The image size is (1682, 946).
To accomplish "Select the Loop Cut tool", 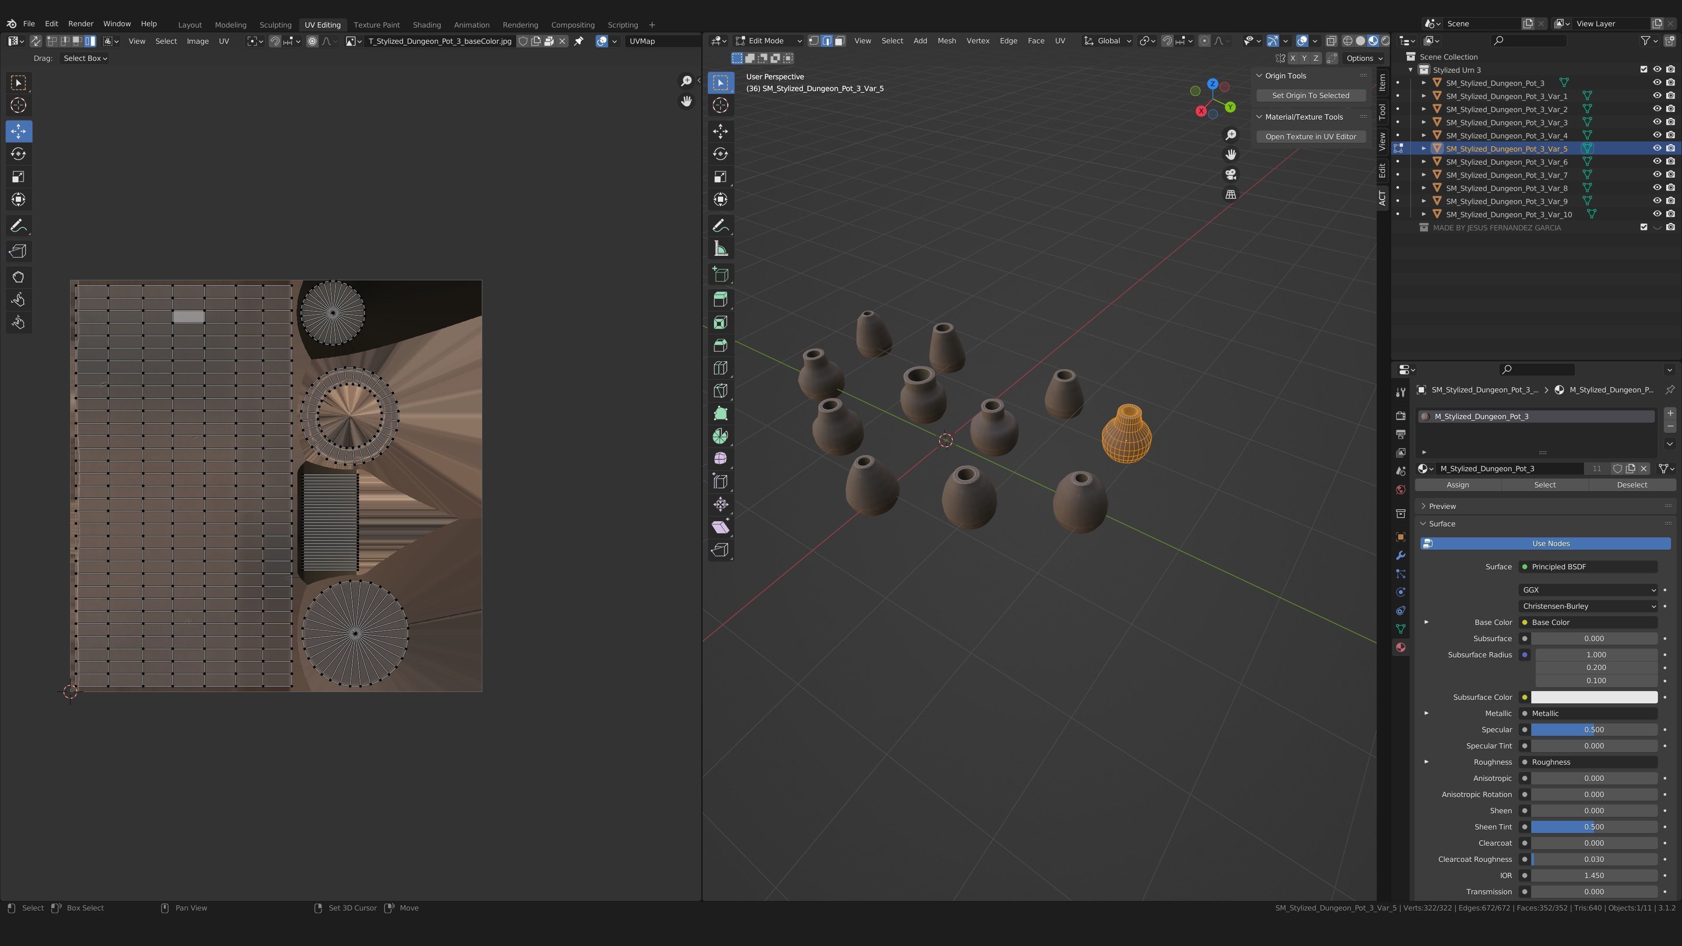I will 720,368.
